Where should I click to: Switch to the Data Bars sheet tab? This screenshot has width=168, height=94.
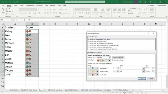(x=108, y=90)
